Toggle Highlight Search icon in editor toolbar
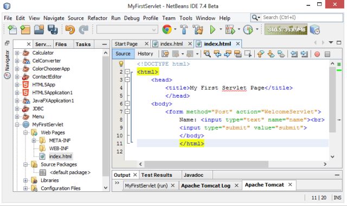The image size is (347, 206). point(237,54)
